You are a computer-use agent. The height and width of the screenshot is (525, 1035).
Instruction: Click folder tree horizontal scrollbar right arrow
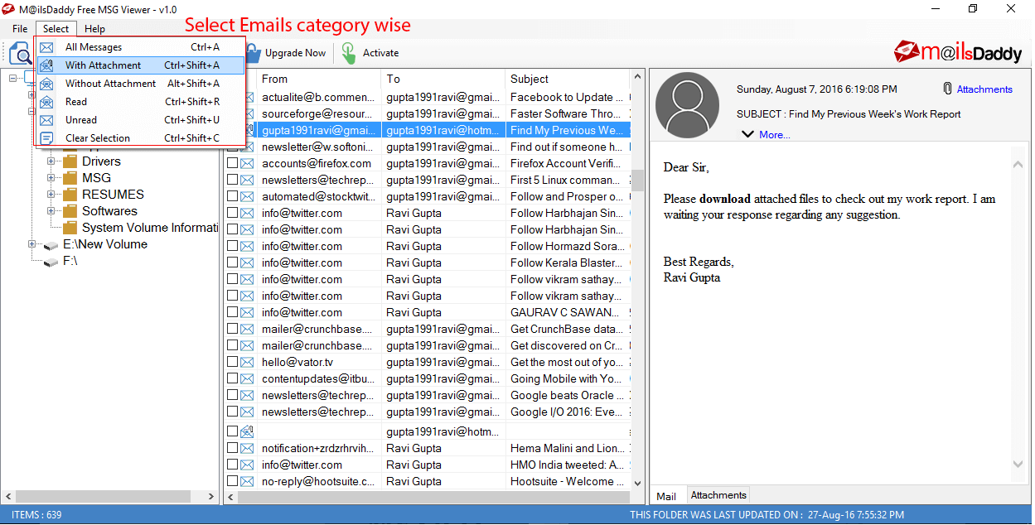(x=211, y=497)
